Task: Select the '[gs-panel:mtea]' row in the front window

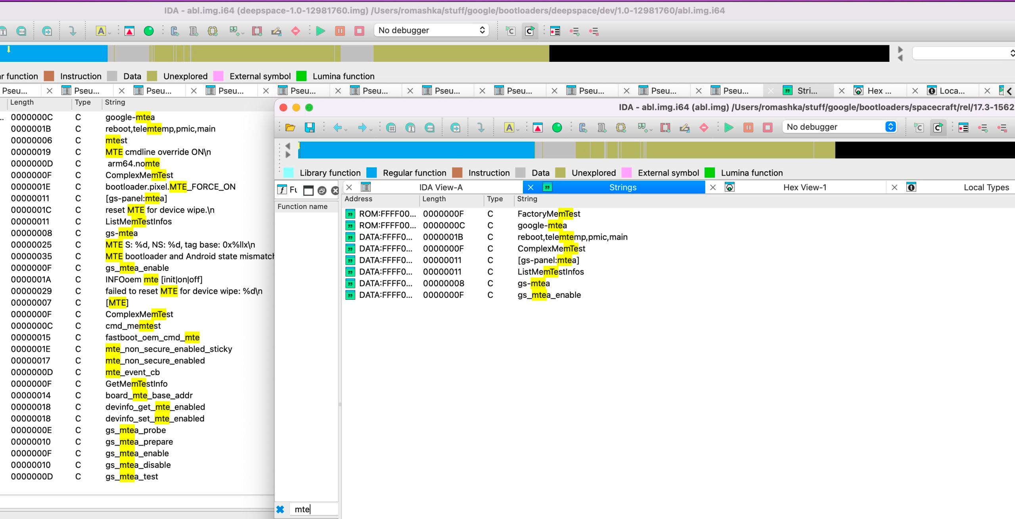Action: [678, 260]
